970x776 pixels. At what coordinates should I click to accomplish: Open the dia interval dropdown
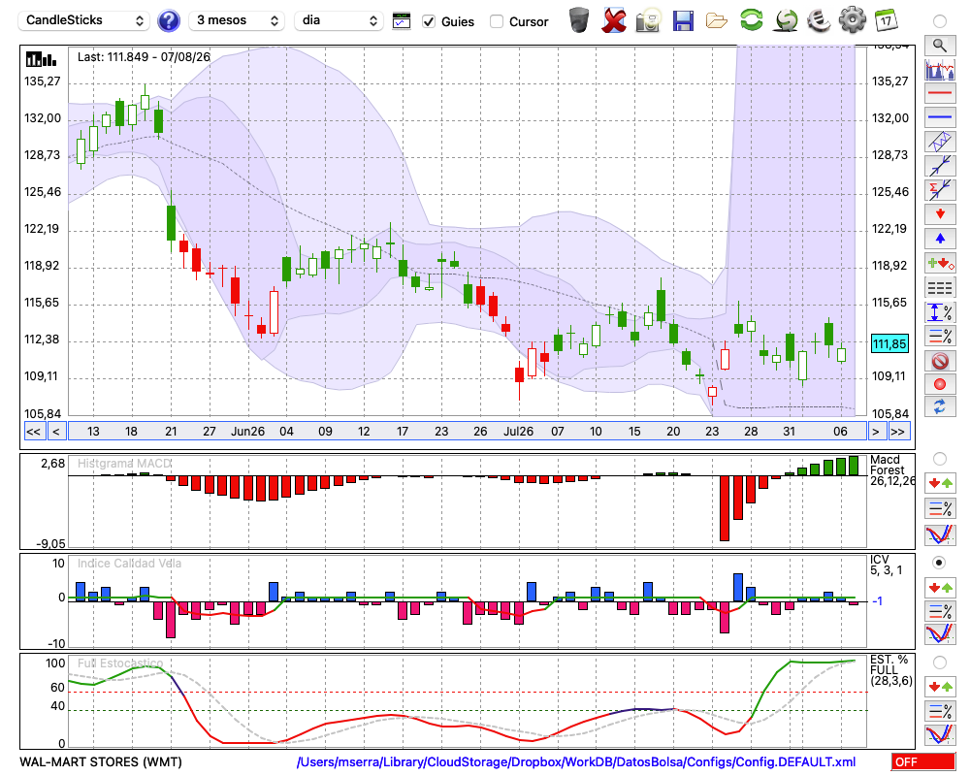(339, 20)
